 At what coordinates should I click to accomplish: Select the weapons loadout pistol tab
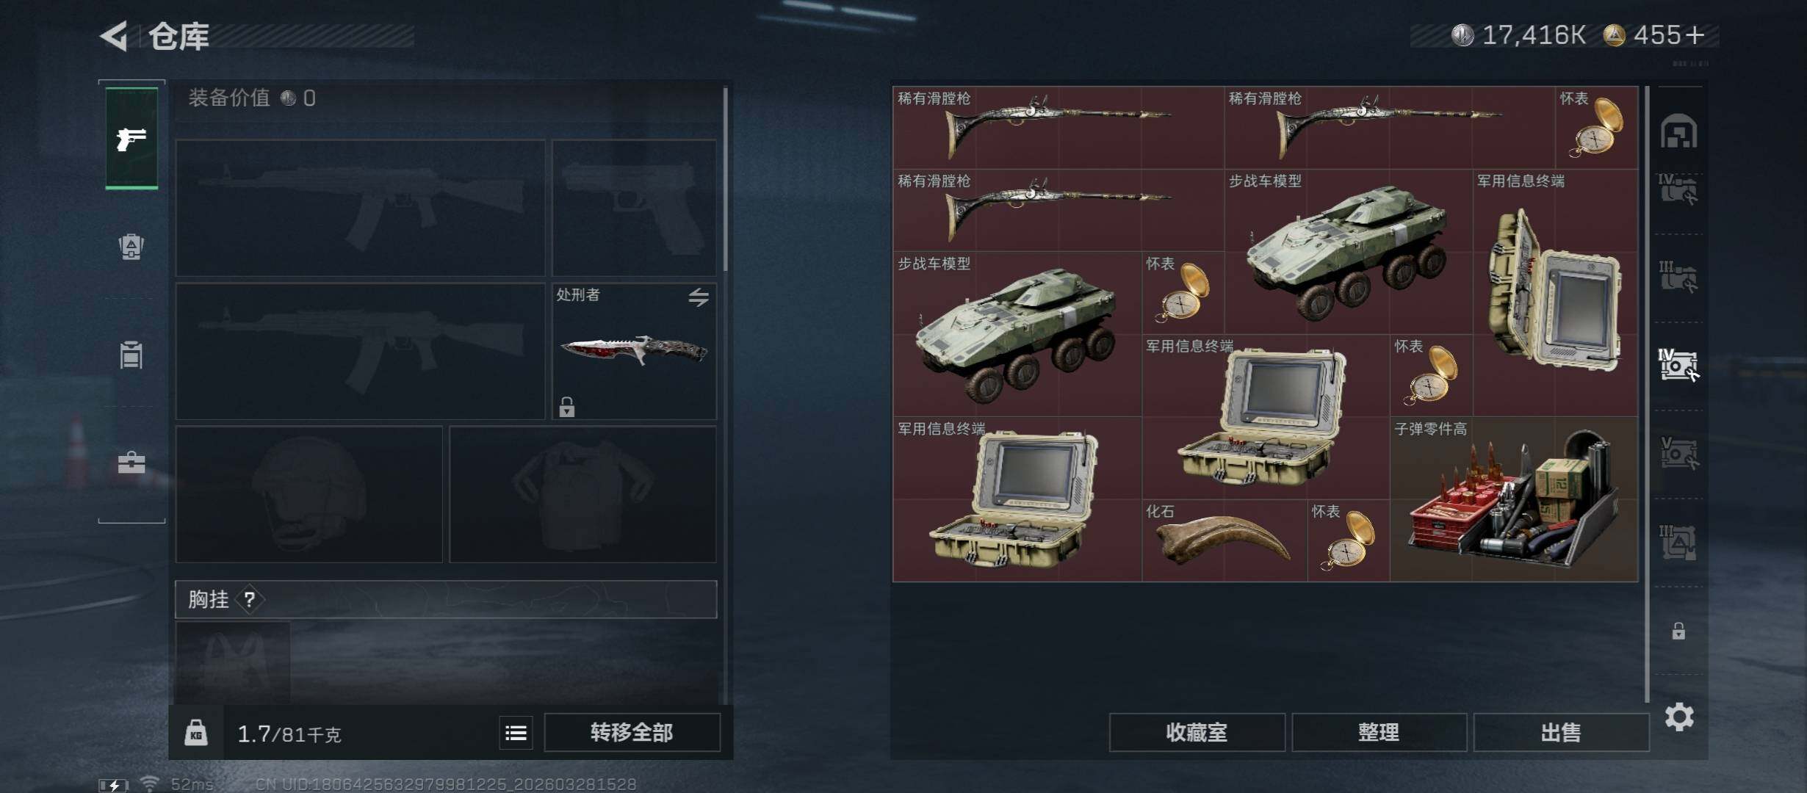point(131,138)
